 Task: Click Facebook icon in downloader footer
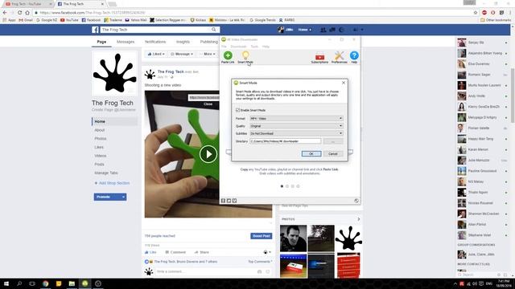[224, 201]
